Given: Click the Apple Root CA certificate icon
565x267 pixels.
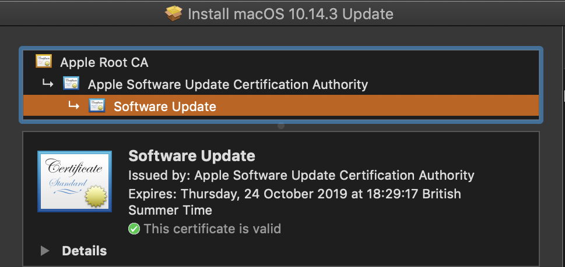Looking at the screenshot, I should coord(44,61).
